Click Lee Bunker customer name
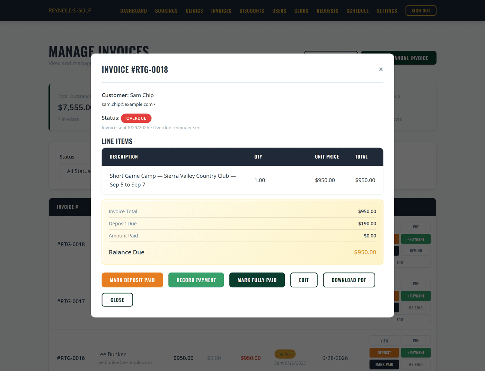 (112, 354)
